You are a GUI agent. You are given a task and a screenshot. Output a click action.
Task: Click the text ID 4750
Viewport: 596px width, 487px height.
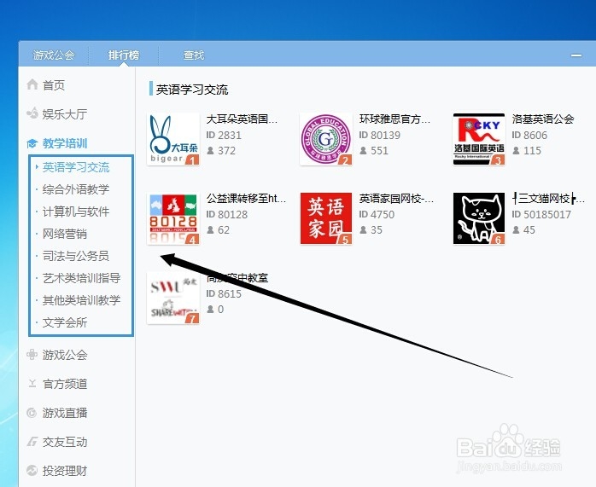(x=377, y=214)
